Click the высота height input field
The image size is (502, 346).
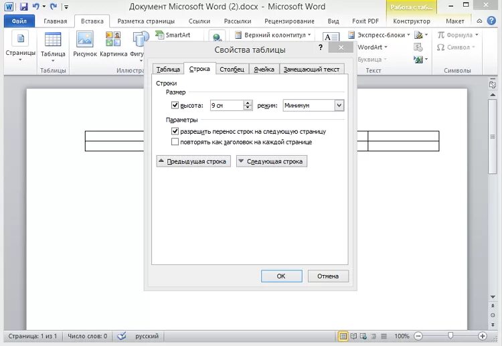pos(227,105)
